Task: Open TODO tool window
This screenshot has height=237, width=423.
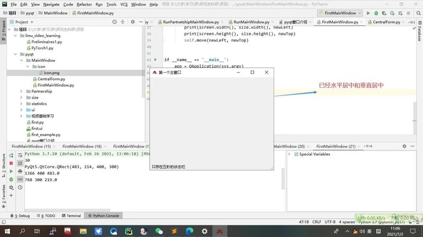Action: pyautogui.click(x=46, y=216)
